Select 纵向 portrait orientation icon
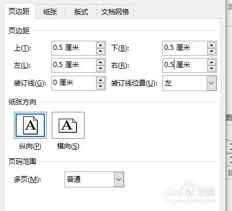This screenshot has height=211, width=232. [x=30, y=125]
